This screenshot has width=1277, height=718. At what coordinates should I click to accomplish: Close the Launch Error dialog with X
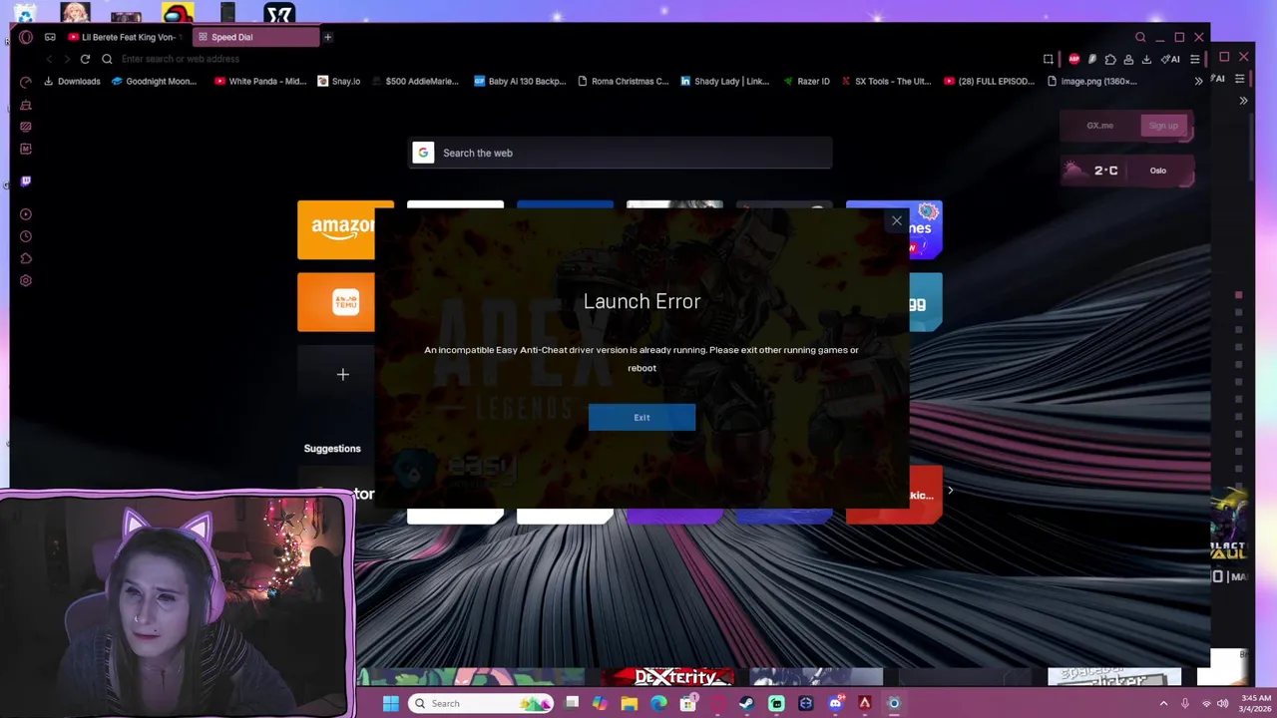click(x=896, y=220)
